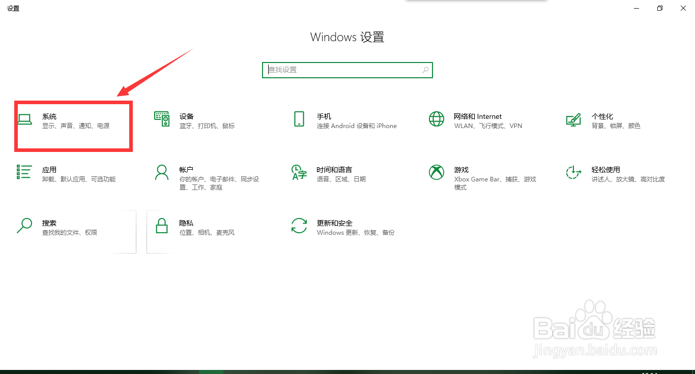Open the 搜索 magnifier icon
The image size is (695, 374).
click(24, 226)
